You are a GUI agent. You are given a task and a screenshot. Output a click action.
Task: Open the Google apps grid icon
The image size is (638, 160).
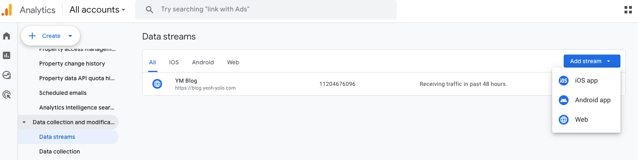pyautogui.click(x=628, y=10)
